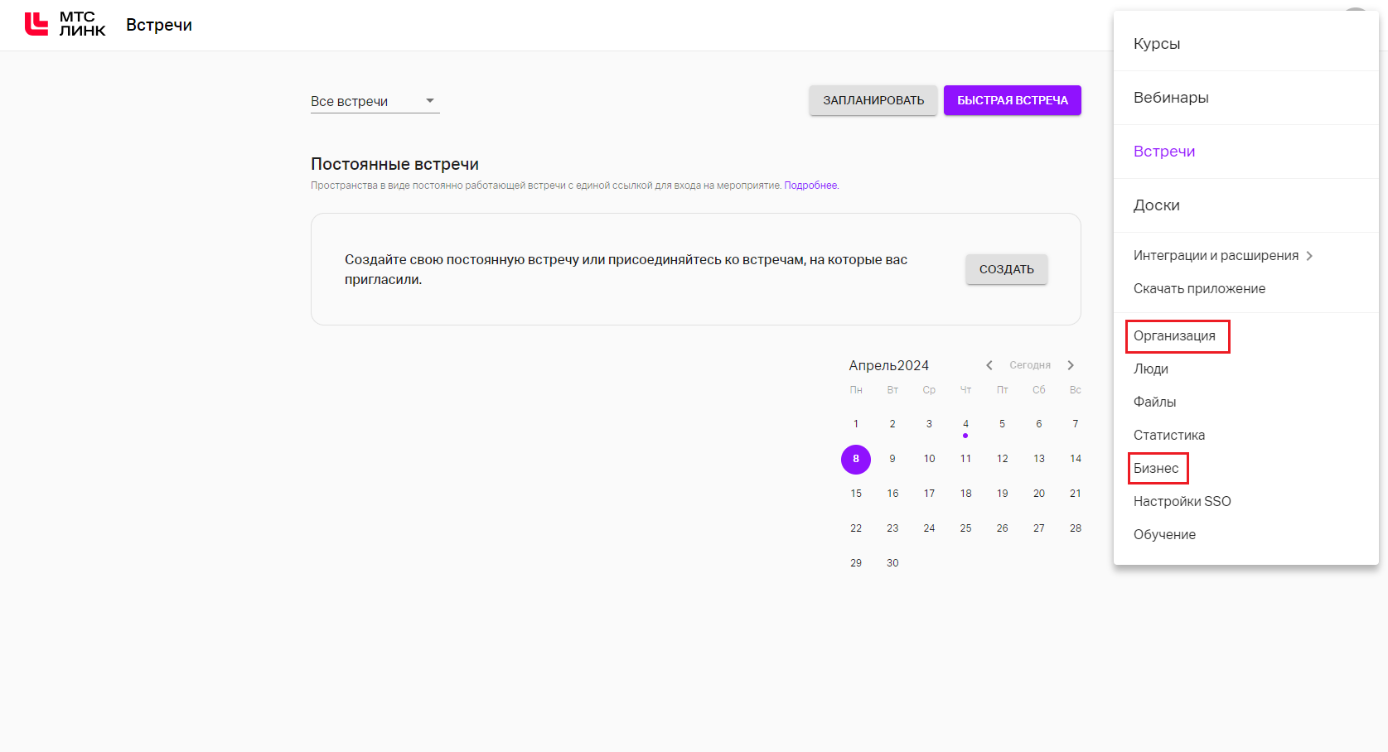This screenshot has width=1388, height=752.
Task: Select date 14 in calendar
Action: (x=1076, y=459)
